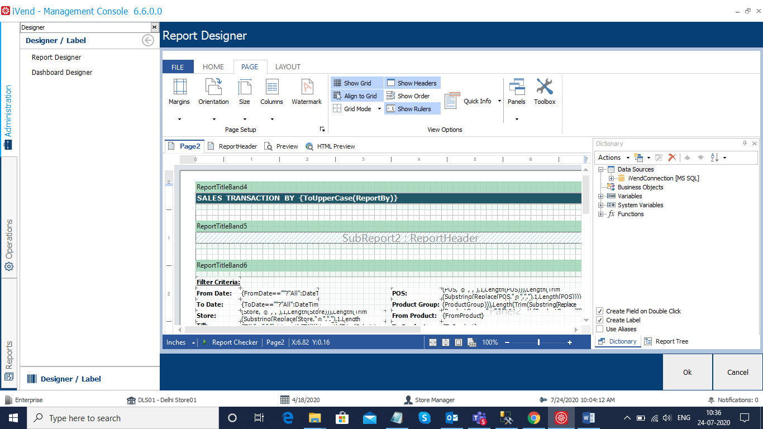Click the Show Order icon

[x=391, y=96]
